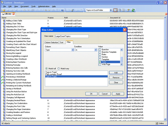Viewport: 168px width, 126px height.
Task: Open help with the question mark icon
Action: point(62,10)
